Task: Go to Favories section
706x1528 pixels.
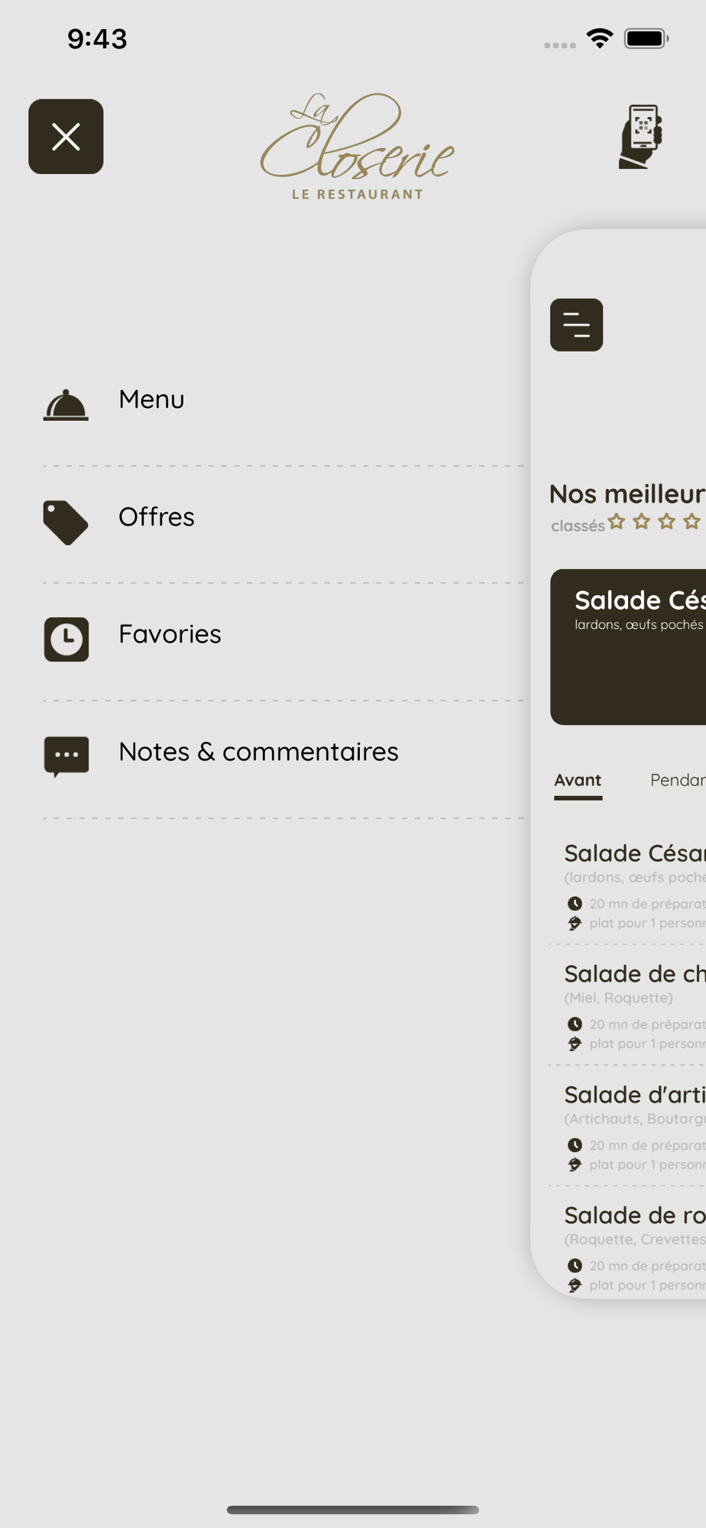Action: point(170,635)
